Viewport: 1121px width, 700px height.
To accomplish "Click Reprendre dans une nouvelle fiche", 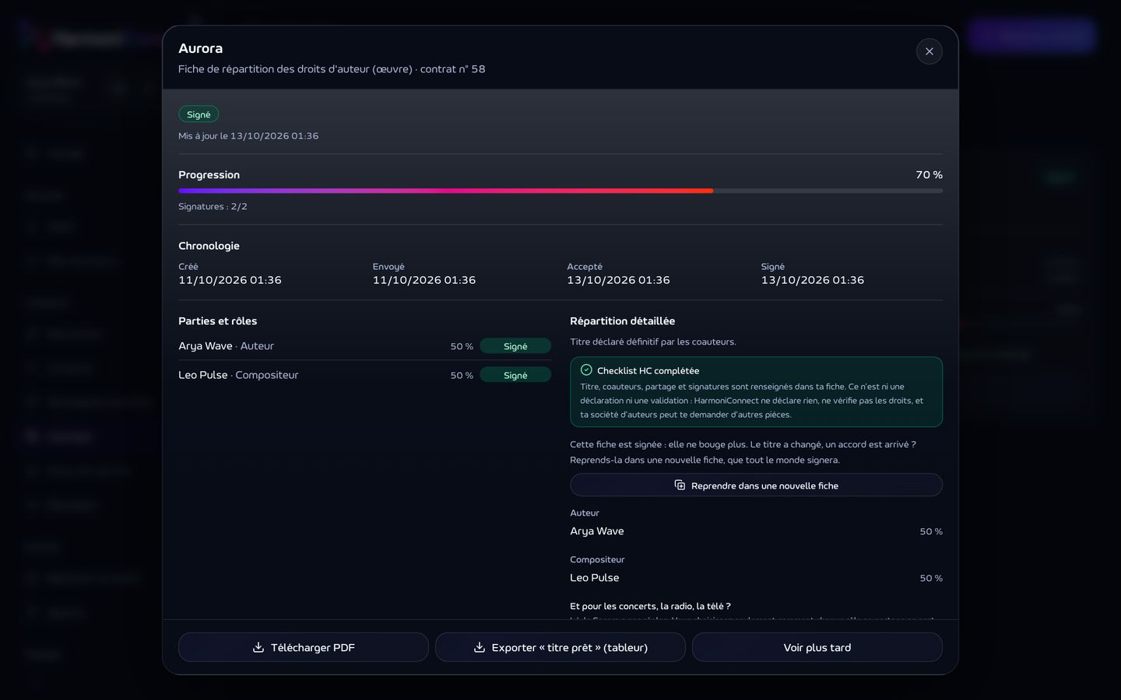I will (756, 485).
